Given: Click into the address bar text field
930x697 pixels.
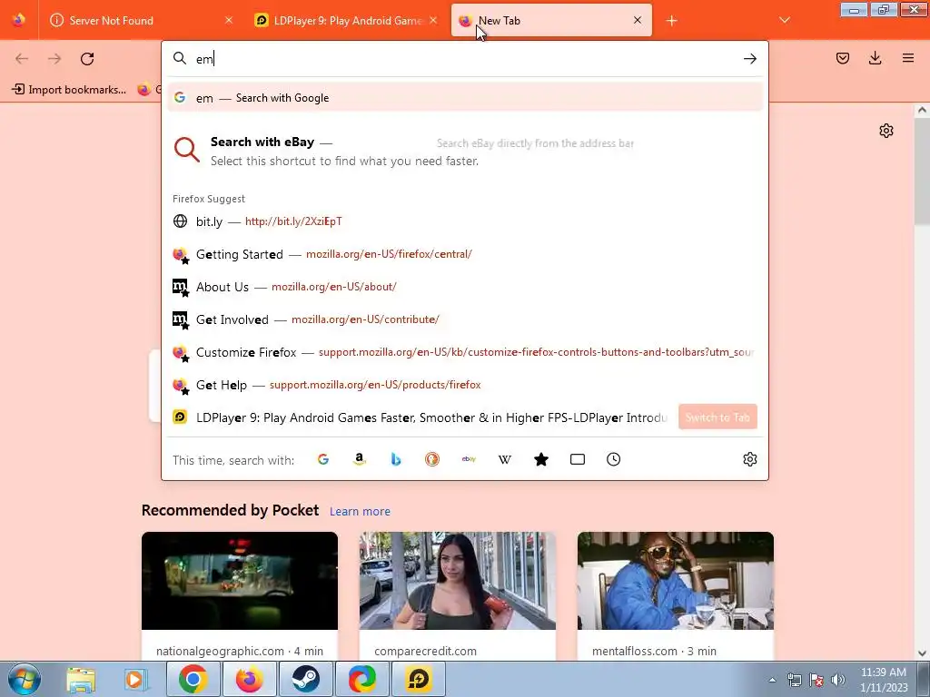Looking at the screenshot, I should (465, 59).
